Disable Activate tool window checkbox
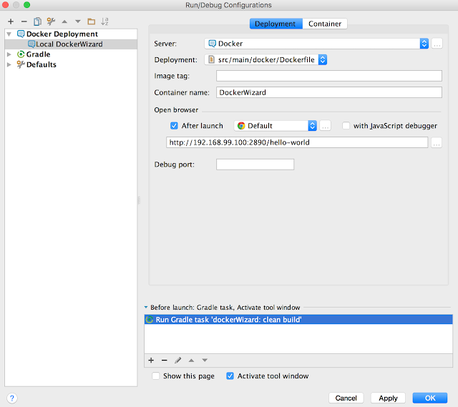Image resolution: width=458 pixels, height=407 pixels. click(230, 376)
